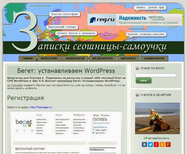The width and height of the screenshot is (187, 154).
Task: Click the beget logo in screenshot
Action: (x=24, y=123)
